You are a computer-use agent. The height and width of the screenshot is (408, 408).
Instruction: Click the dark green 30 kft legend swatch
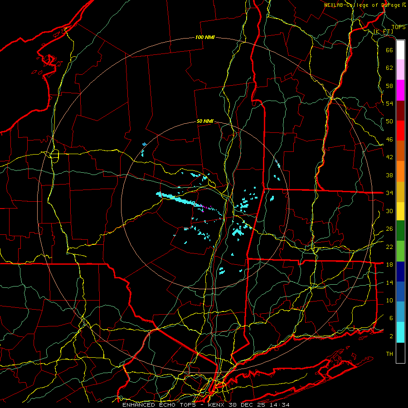(x=400, y=231)
